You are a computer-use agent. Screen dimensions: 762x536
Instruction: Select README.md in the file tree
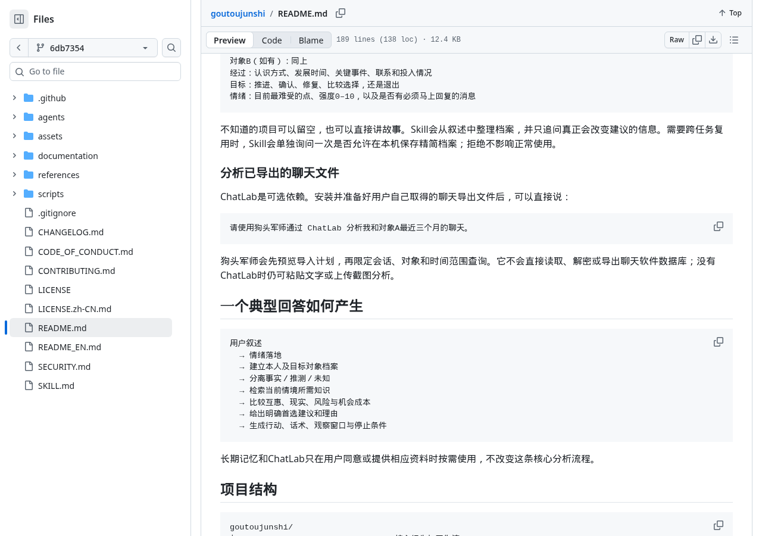(x=90, y=328)
